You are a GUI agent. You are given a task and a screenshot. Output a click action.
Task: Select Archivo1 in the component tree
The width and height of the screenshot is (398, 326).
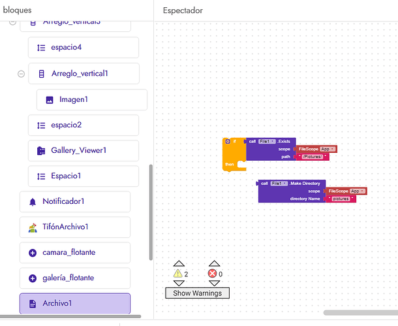(75, 304)
